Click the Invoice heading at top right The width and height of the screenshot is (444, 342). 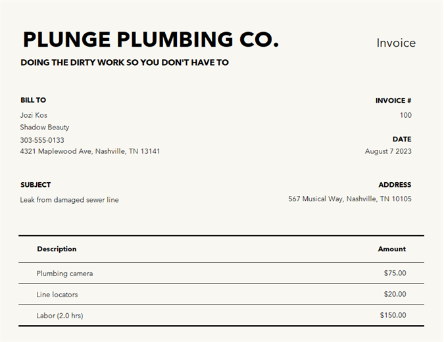396,43
